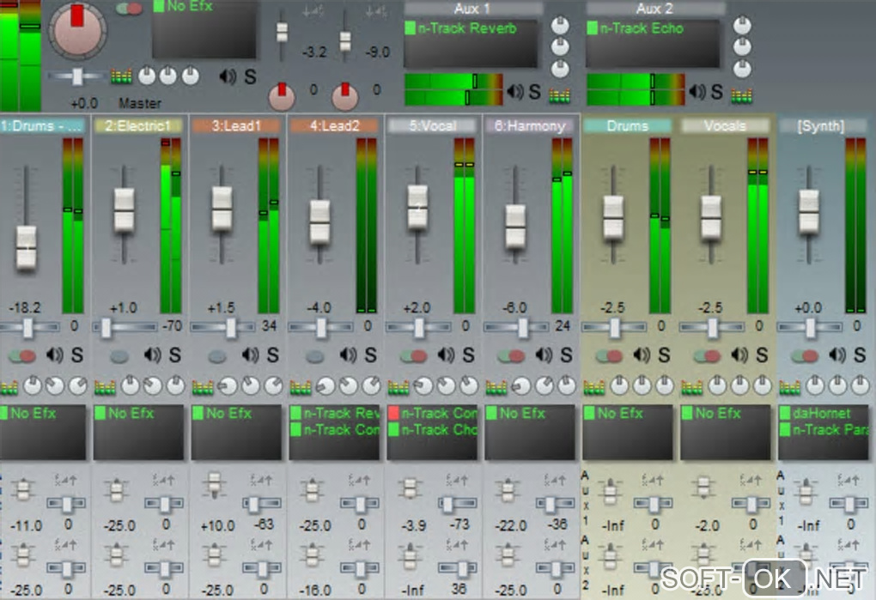876x600 pixels.
Task: Click the -3.9 send value on 5:Vocal
Action: click(414, 525)
